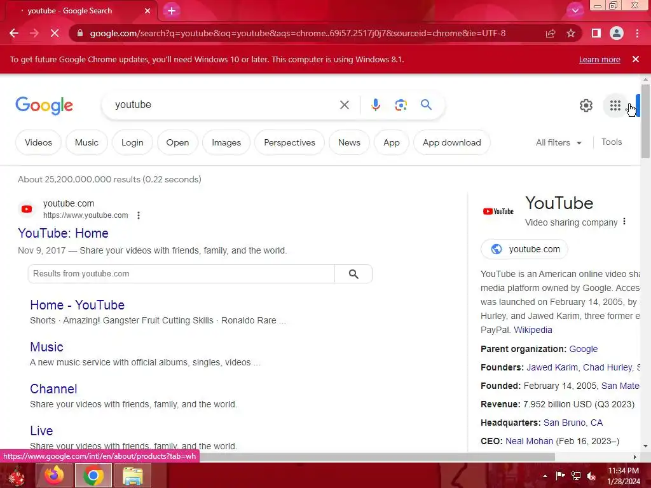Open the YouTube: Home result
The width and height of the screenshot is (651, 488).
pos(63,233)
